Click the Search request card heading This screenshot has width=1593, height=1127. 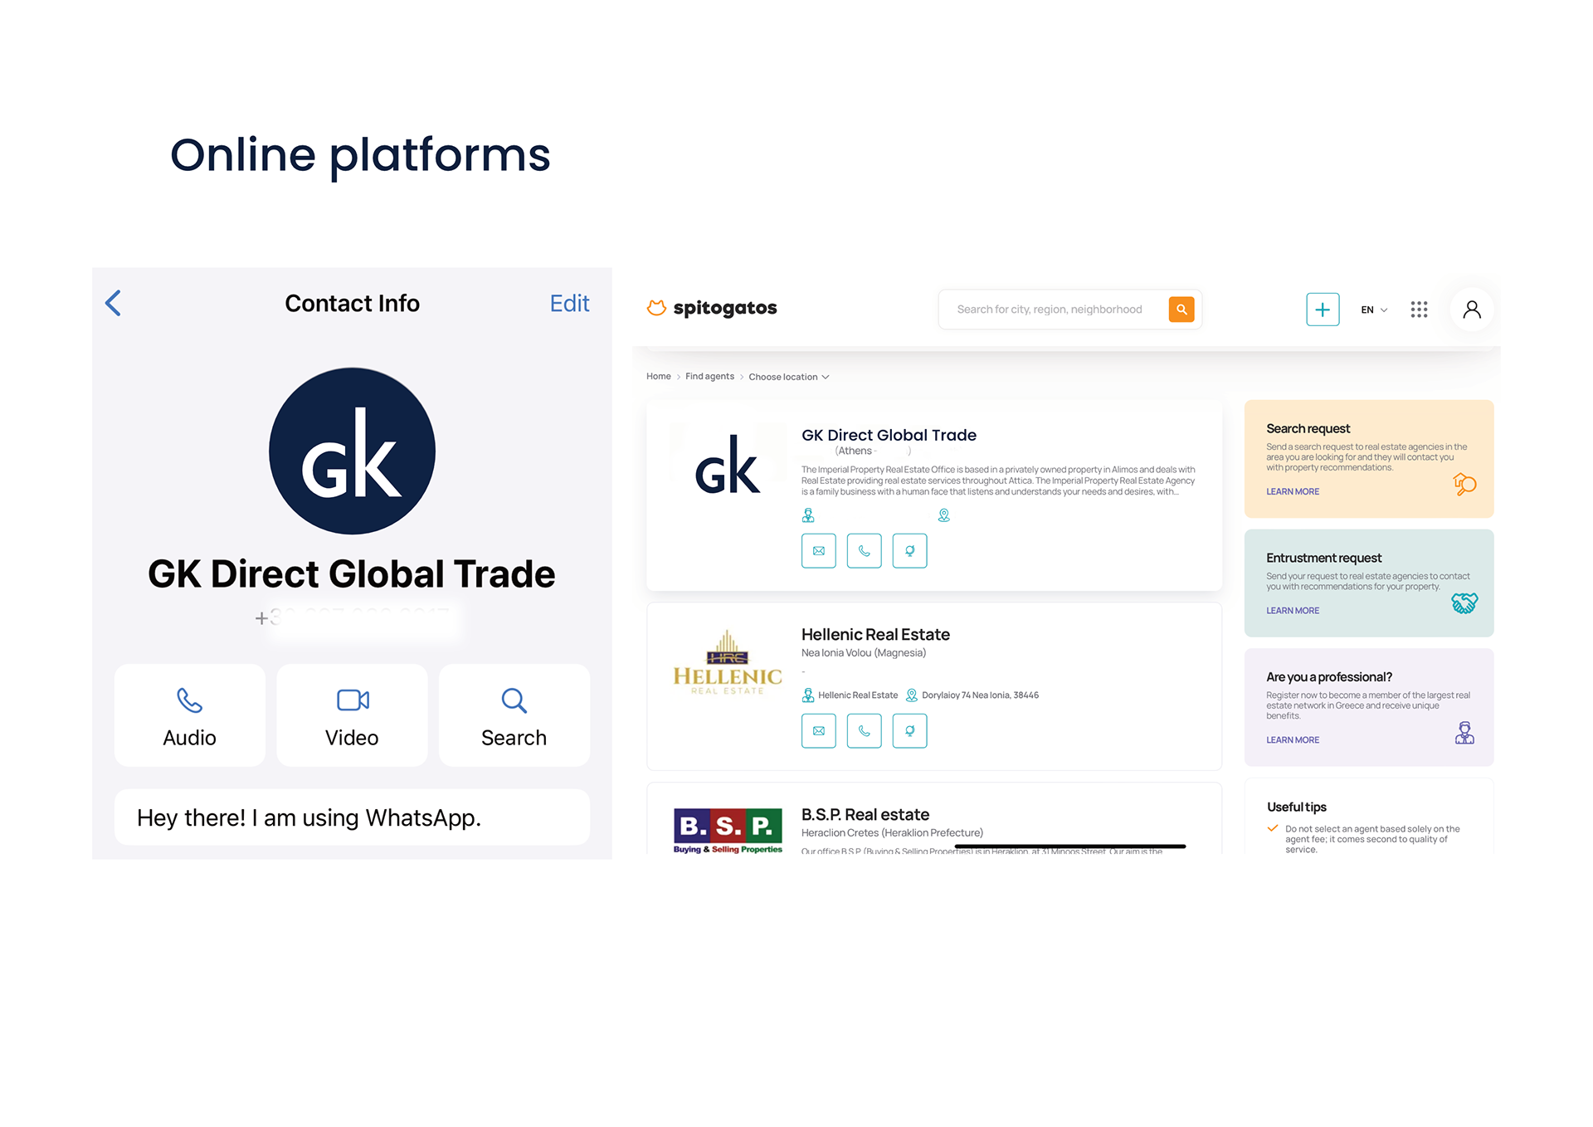pos(1308,428)
